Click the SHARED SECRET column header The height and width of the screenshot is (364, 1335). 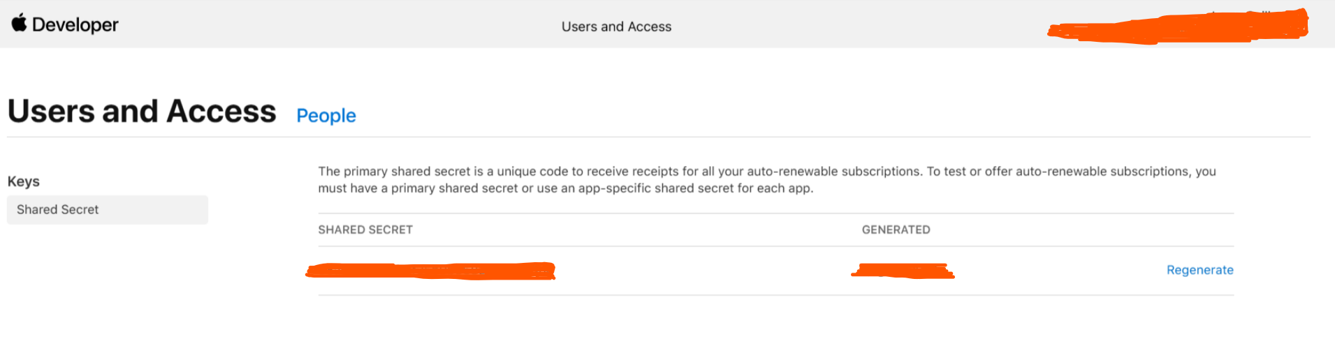point(365,230)
